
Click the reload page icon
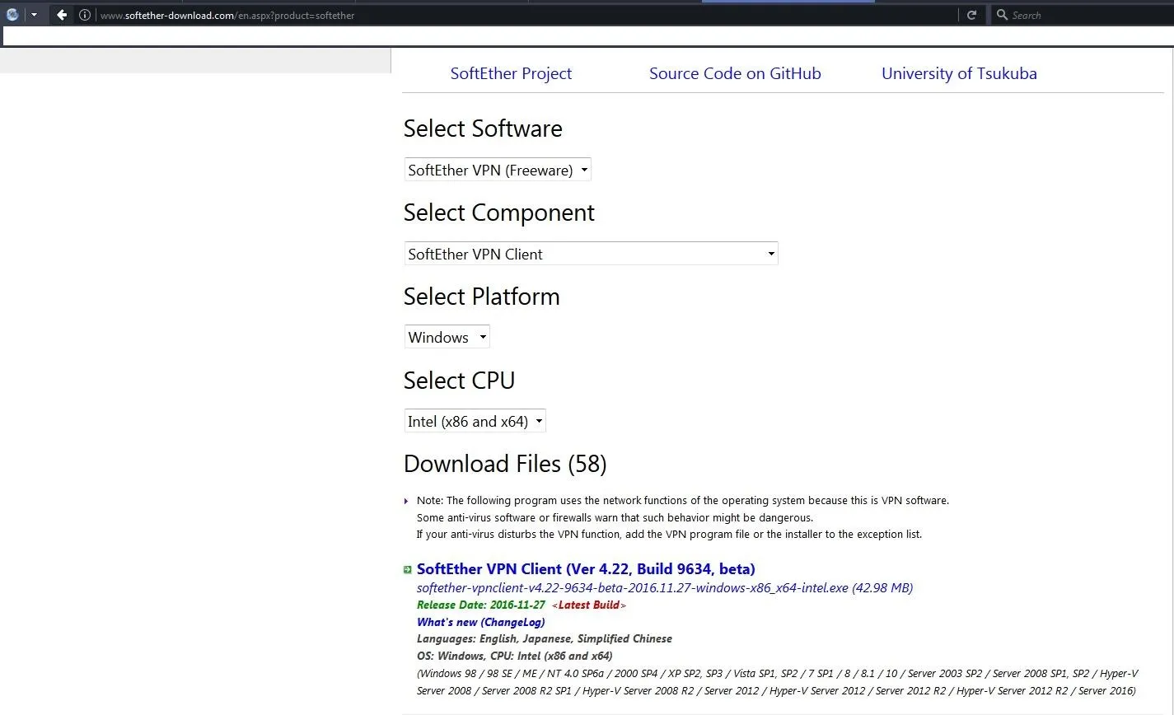click(x=971, y=15)
